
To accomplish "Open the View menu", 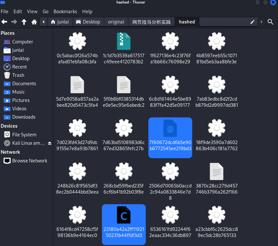I will click(32, 12).
